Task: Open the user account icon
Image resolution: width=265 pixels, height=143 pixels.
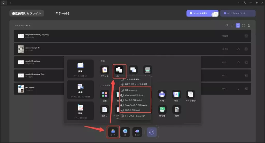Action: [x=245, y=3]
